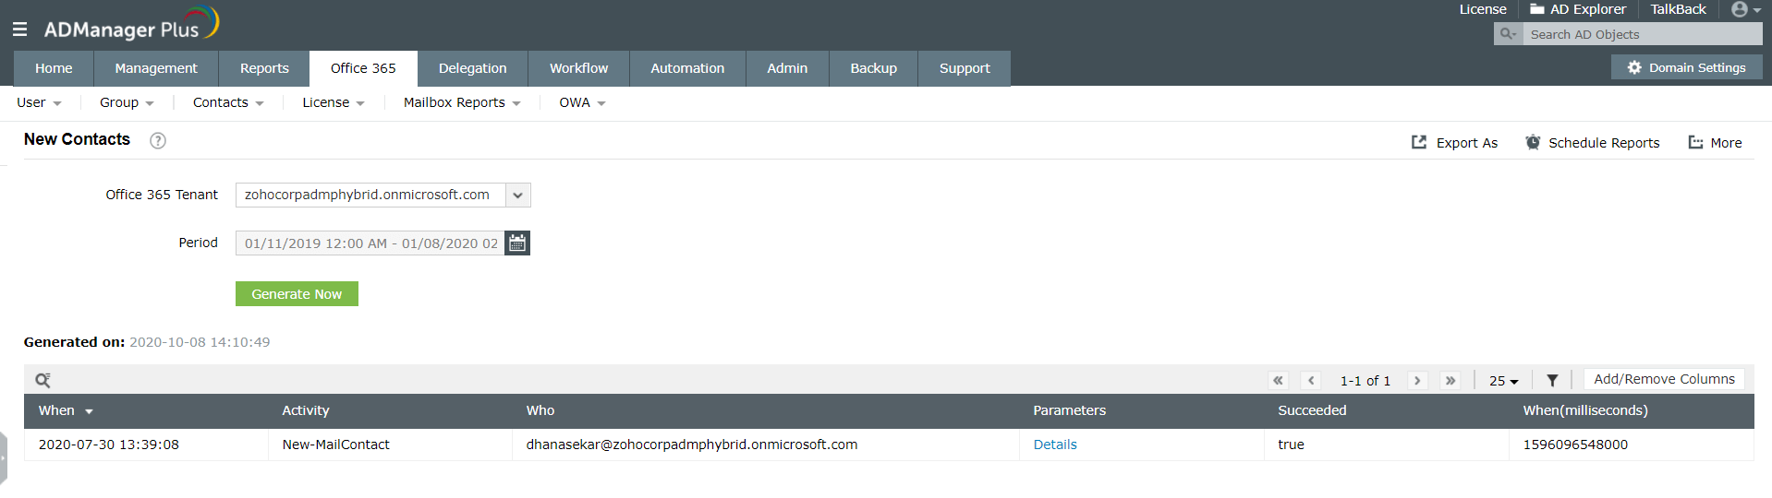
Task: Click Schedule Reports
Action: coord(1593,143)
